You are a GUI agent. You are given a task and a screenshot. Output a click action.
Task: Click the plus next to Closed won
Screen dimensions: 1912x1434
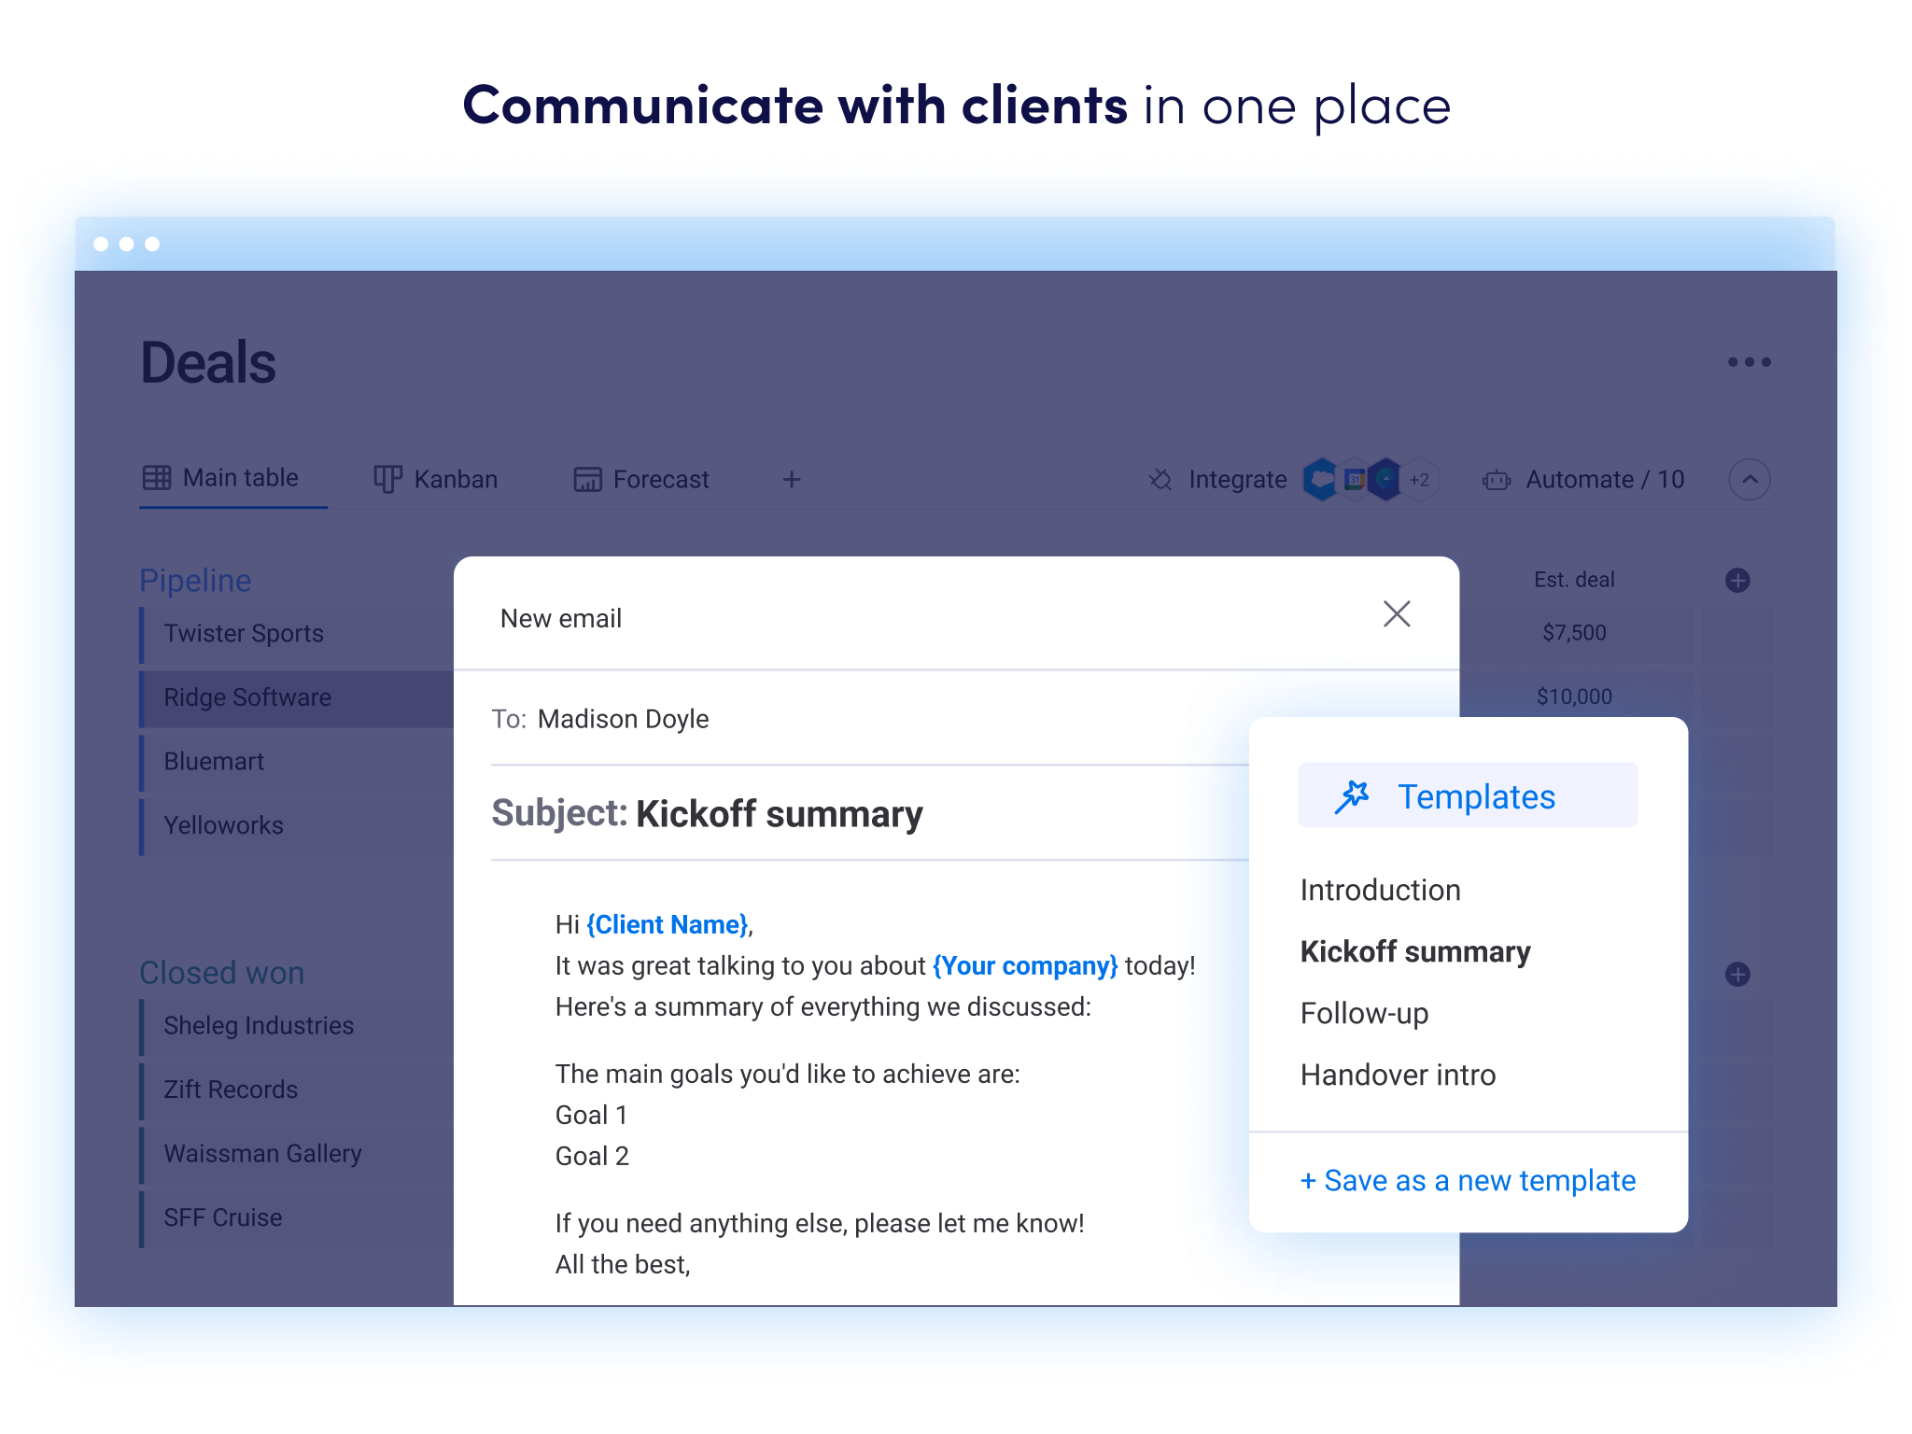point(1737,975)
